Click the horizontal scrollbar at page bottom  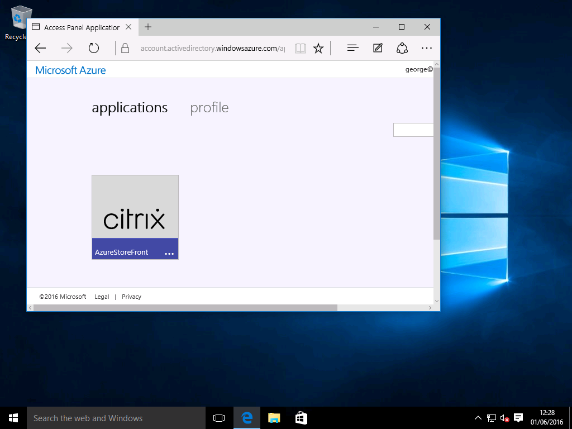point(184,308)
